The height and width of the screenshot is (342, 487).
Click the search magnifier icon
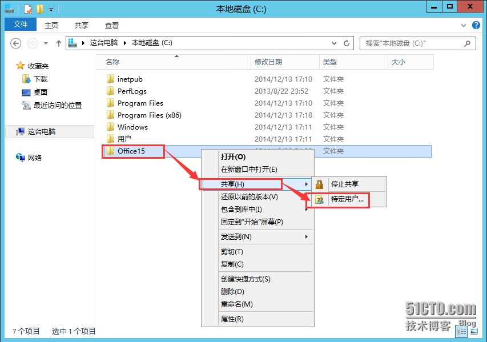[468, 43]
